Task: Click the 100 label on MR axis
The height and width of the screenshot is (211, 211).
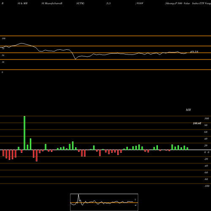Action: pyautogui.click(x=206, y=119)
